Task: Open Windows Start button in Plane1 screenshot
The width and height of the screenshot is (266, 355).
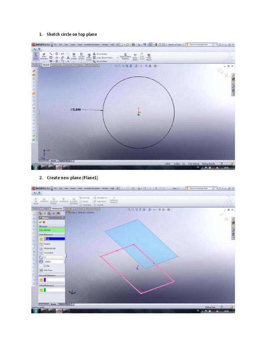Action: [x=36, y=311]
